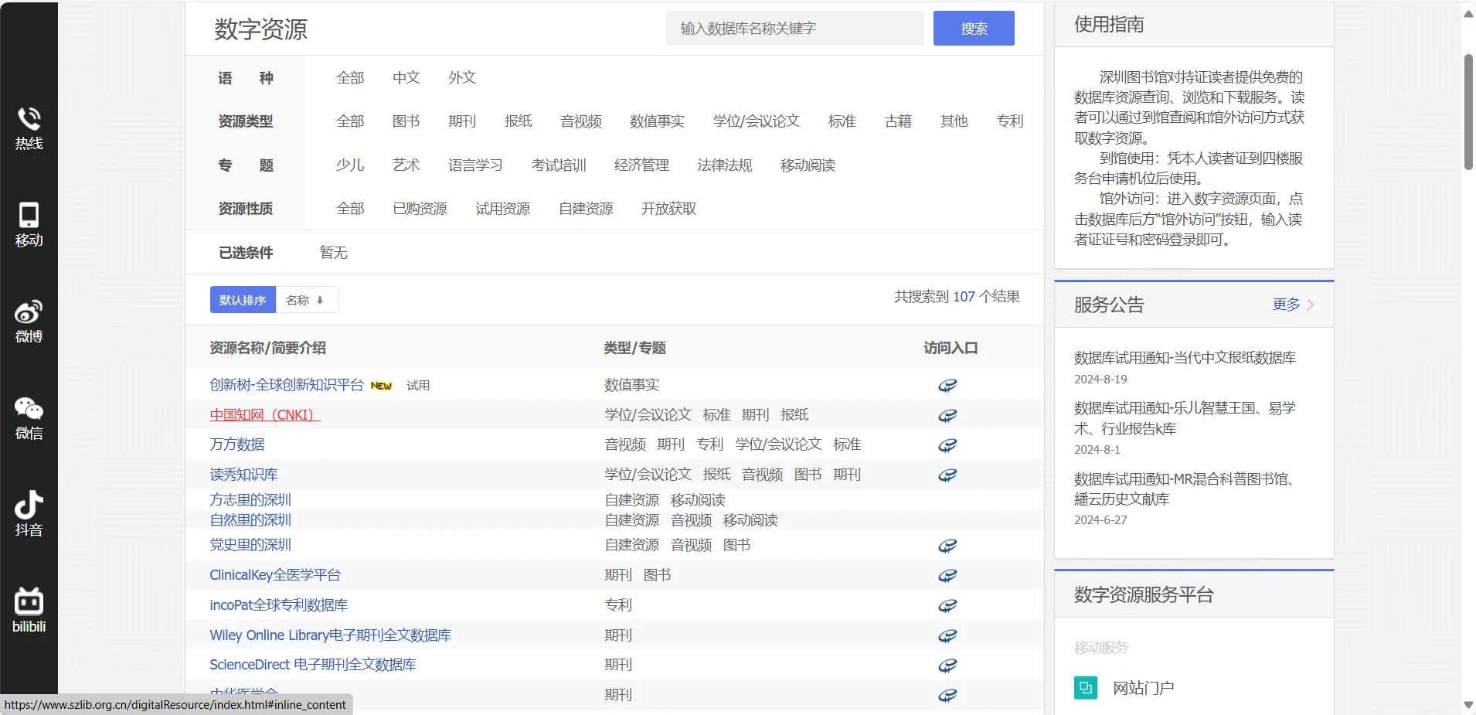Filter by 已购资源 resource nature
Screen dimensions: 1476x715
coord(420,208)
